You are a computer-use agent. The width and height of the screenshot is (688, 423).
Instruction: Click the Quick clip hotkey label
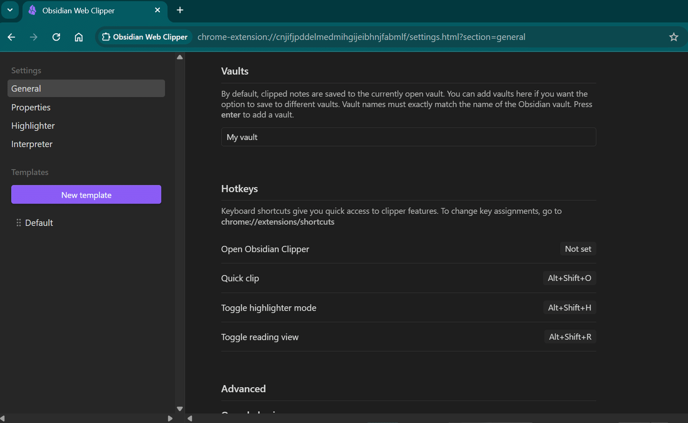click(240, 278)
